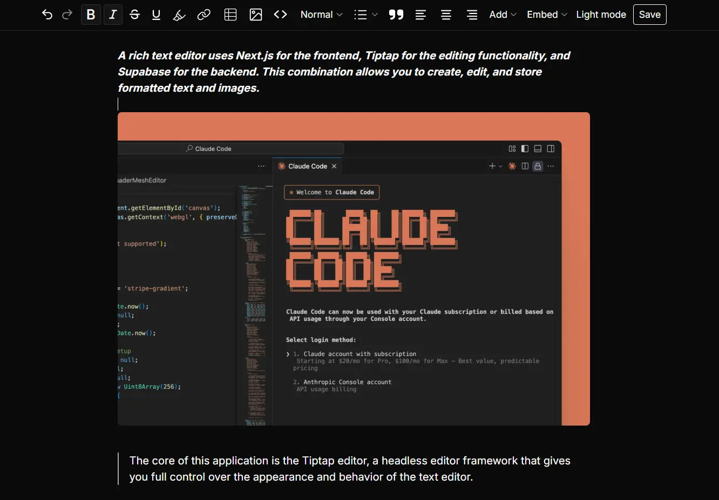The width and height of the screenshot is (719, 500).
Task: Select the Highlighter tool
Action: (x=179, y=15)
